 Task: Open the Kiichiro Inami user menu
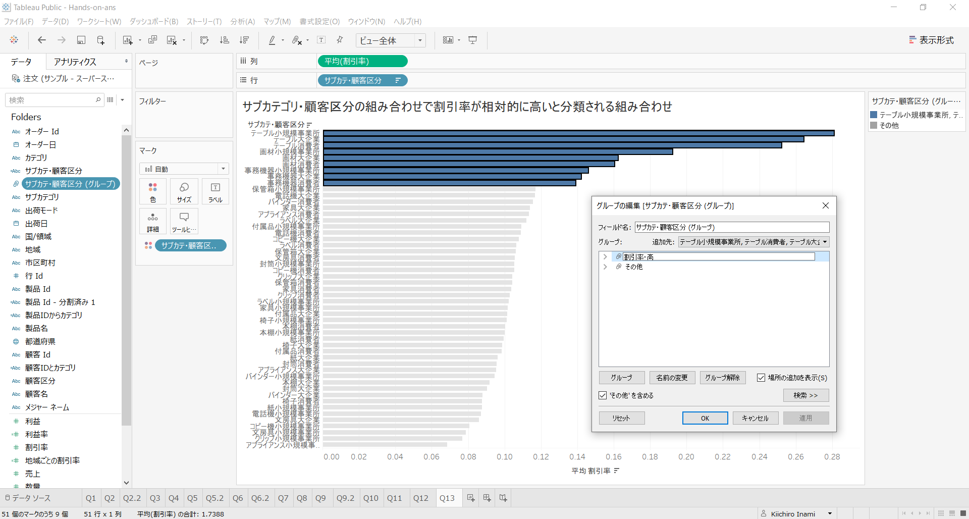click(797, 513)
